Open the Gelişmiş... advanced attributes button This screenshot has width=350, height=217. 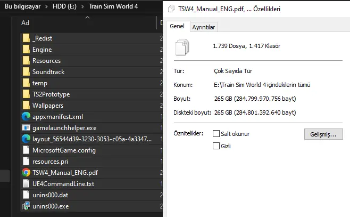click(323, 134)
